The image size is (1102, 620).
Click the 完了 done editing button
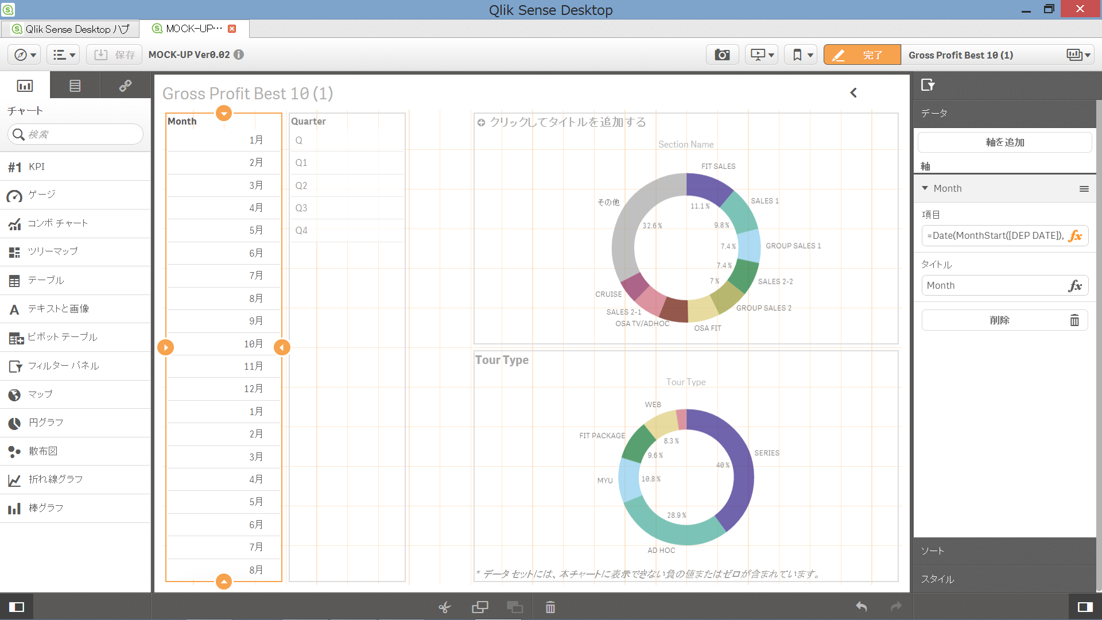862,55
